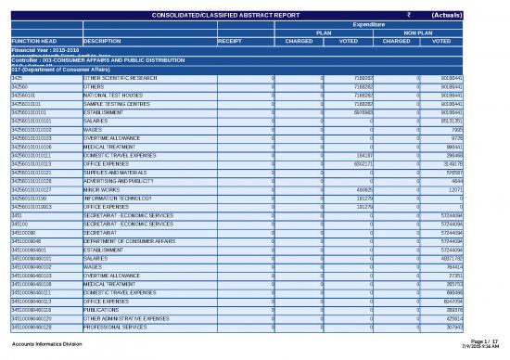
Task: Click the Expenditure column group header
Action: point(368,25)
